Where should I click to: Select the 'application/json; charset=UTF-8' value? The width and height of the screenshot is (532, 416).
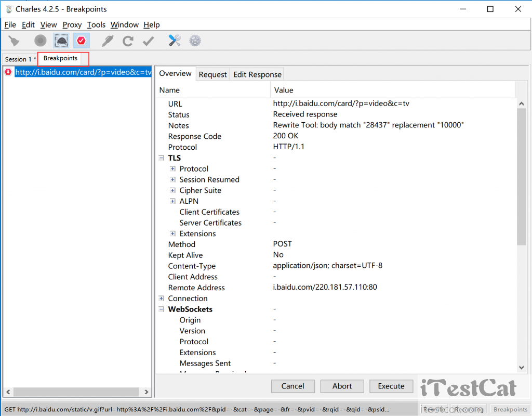pos(327,266)
